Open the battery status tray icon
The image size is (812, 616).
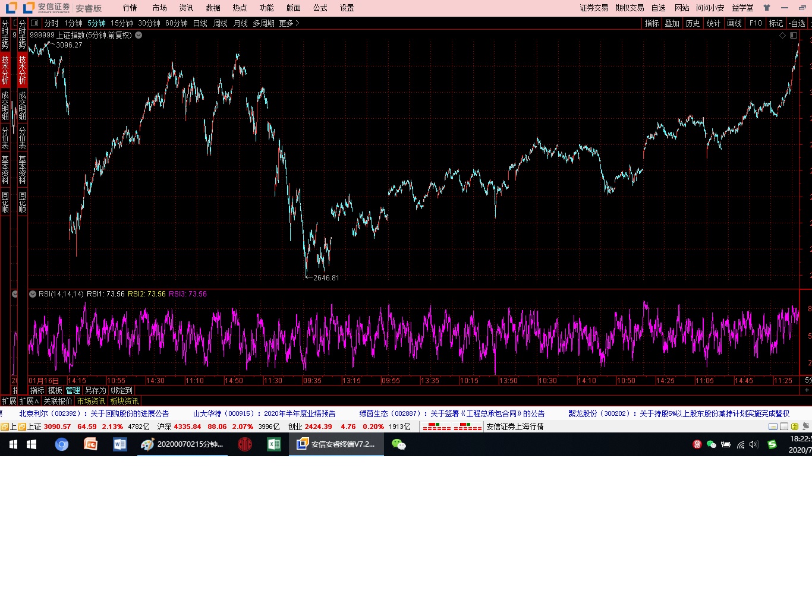(726, 444)
